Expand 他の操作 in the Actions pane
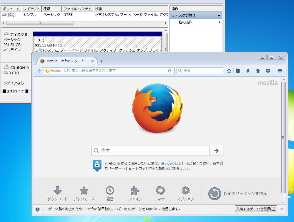Screen dimensions: 294x222 pos(219,22)
